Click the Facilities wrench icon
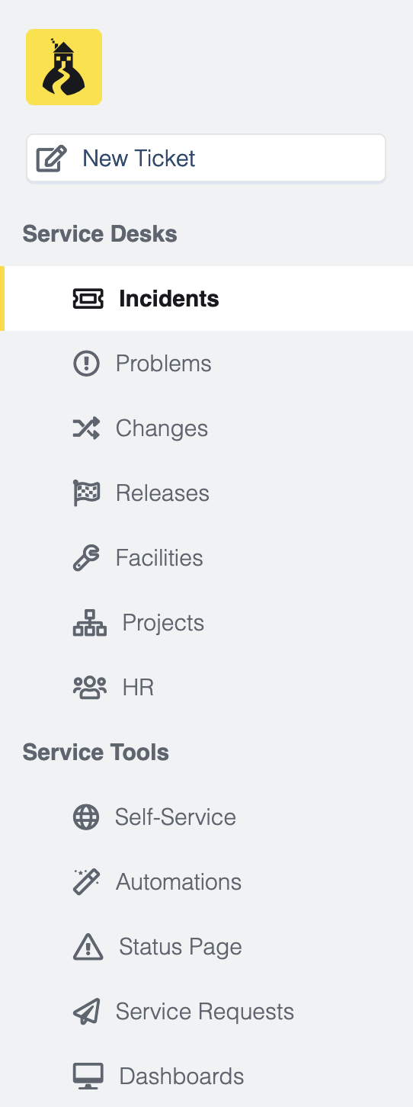Viewport: 413px width, 1107px height. [x=86, y=558]
